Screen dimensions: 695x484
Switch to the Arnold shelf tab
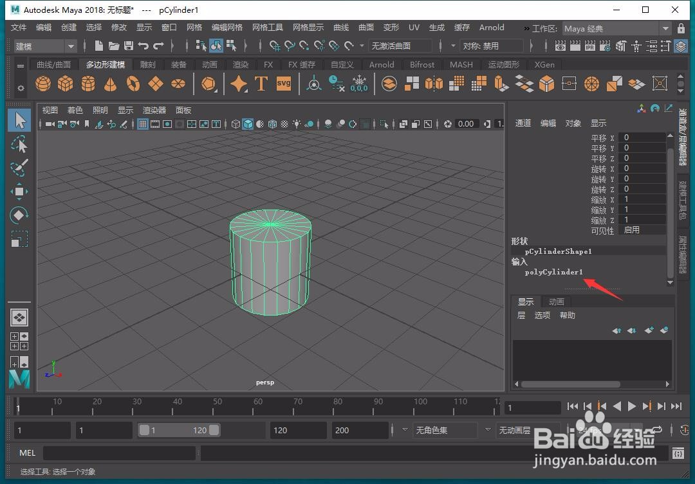pos(382,65)
